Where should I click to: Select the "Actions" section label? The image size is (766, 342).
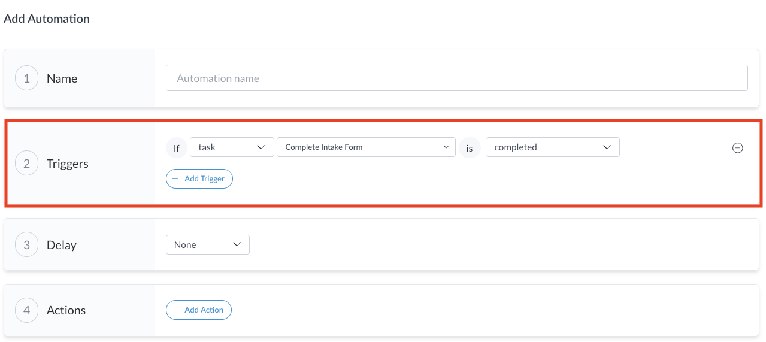point(66,310)
